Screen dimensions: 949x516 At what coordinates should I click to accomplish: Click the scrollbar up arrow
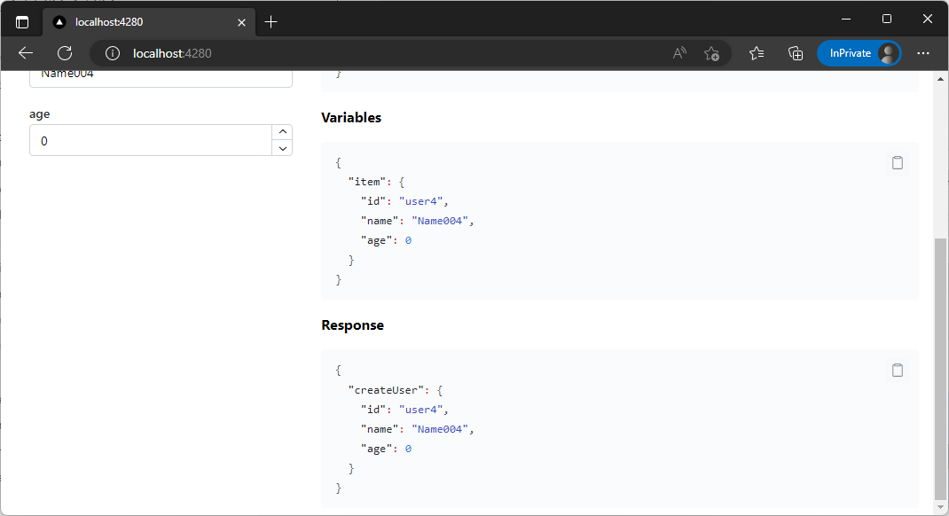(940, 79)
